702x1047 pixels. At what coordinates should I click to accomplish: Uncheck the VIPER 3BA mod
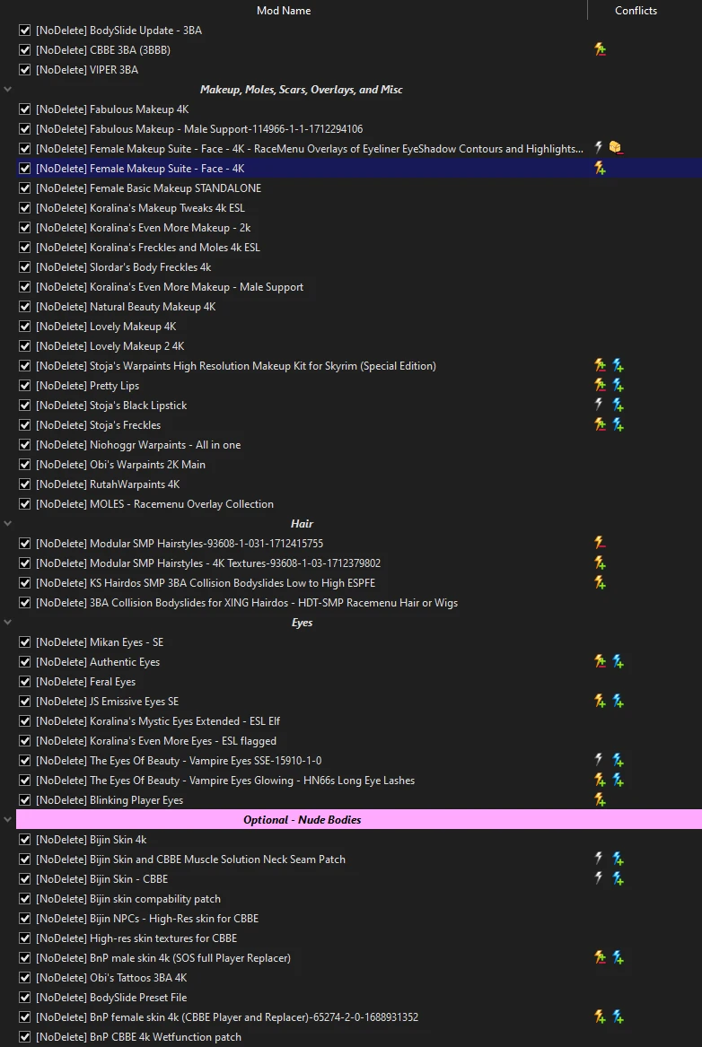click(x=25, y=69)
